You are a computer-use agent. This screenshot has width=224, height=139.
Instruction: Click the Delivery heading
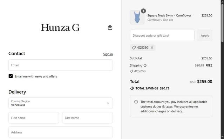(x=17, y=92)
